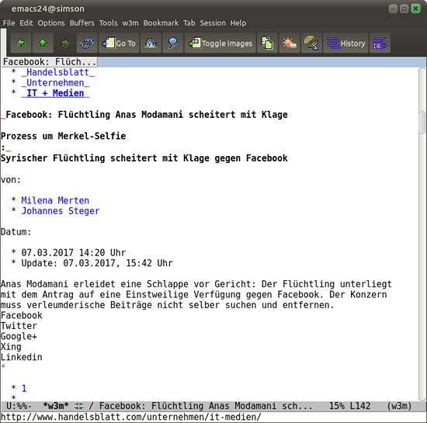Close the emacs24@simson window
The image size is (427, 423).
415,9
